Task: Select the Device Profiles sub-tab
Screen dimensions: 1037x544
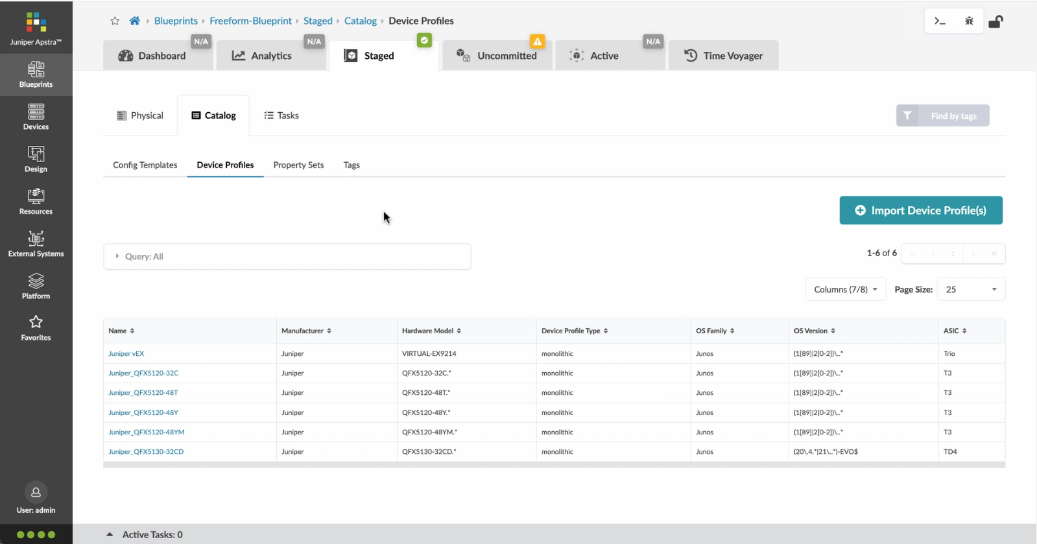Action: [225, 165]
